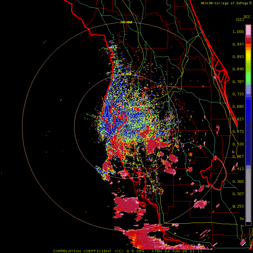Select the 0.520 legend value
The height and width of the screenshot is (253, 253).
pyautogui.click(x=238, y=144)
